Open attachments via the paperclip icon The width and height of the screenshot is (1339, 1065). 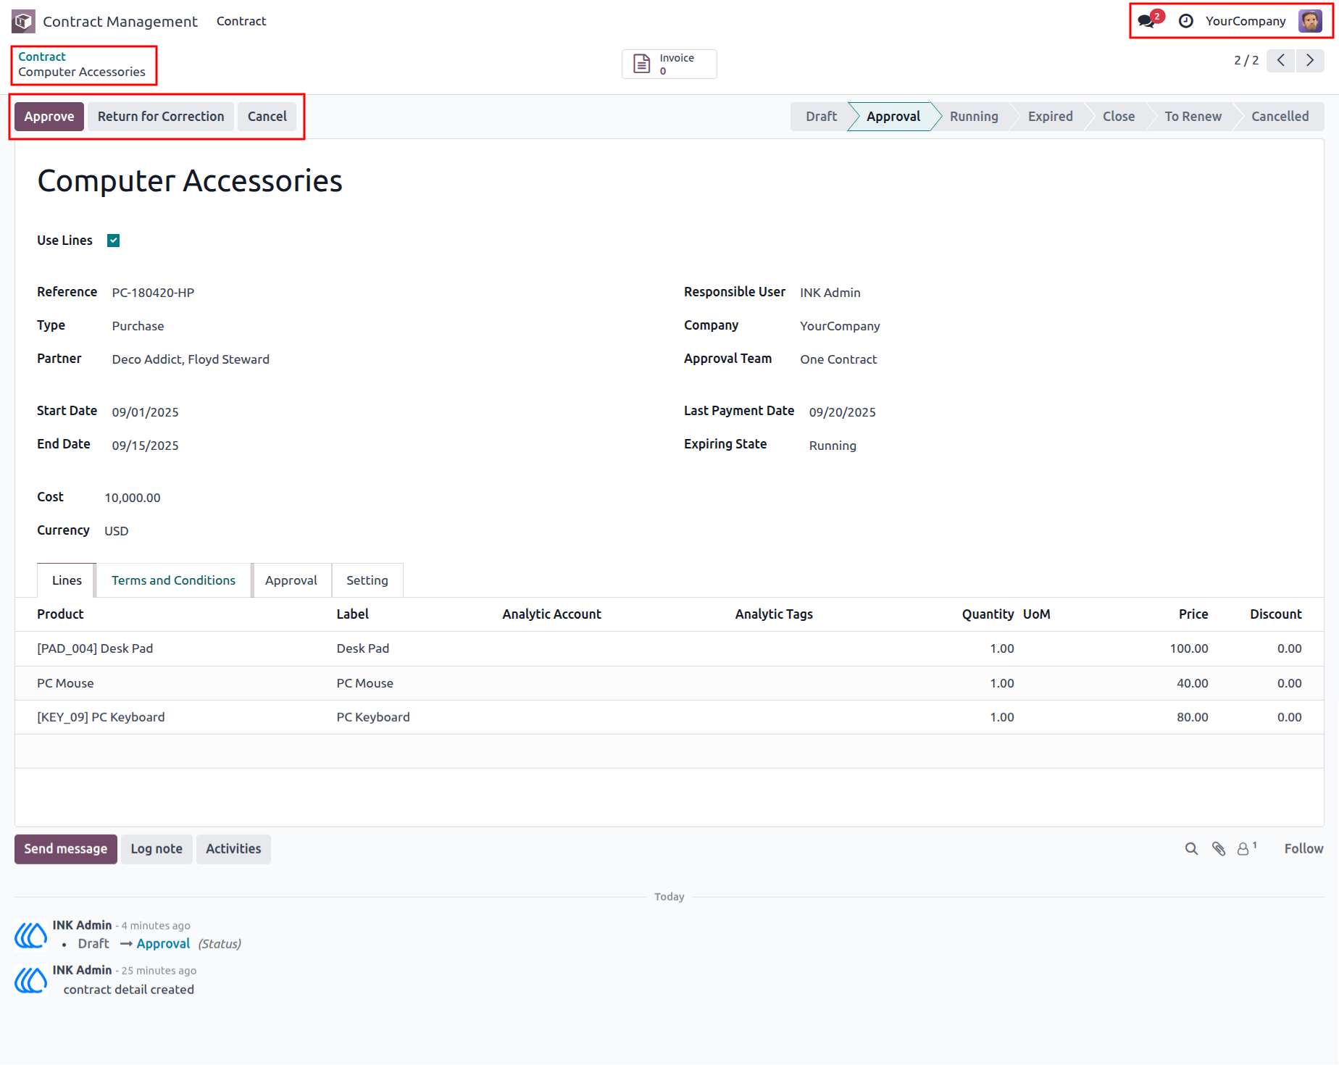coord(1219,848)
